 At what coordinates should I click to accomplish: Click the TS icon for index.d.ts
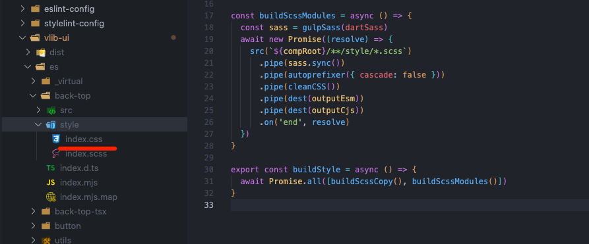[x=51, y=168]
